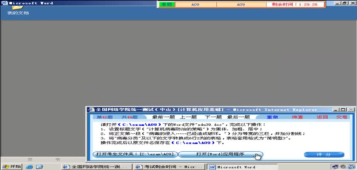Click instruction 2 about 等宽的三栏
This screenshot has width=357, height=170.
(203, 133)
